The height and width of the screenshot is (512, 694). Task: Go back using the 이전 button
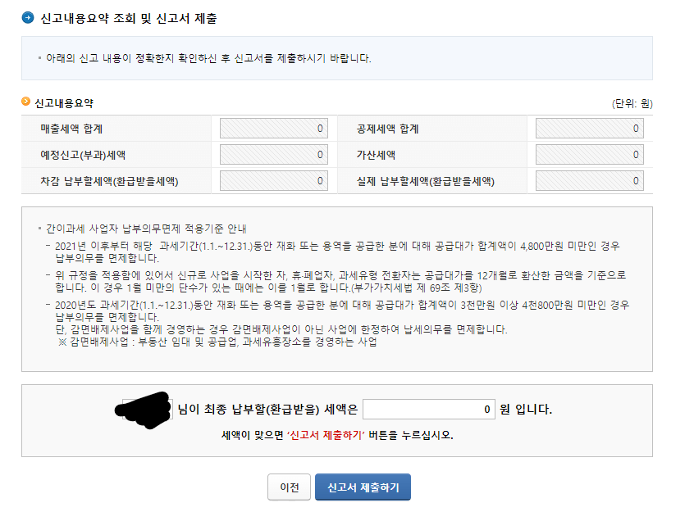point(289,485)
